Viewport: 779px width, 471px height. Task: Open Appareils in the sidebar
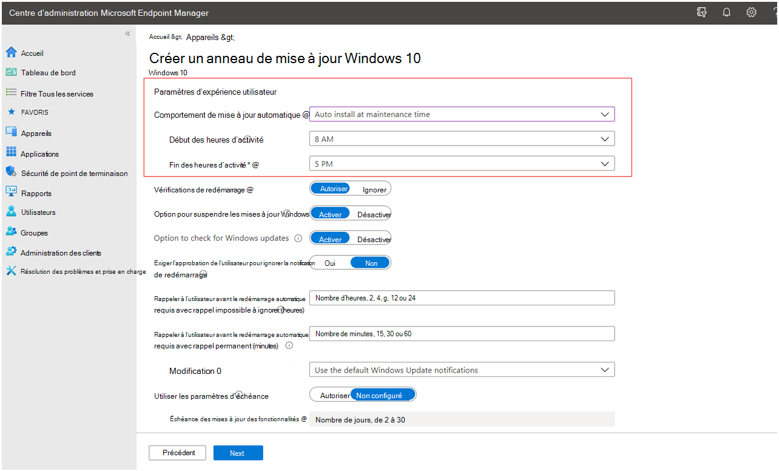click(36, 134)
